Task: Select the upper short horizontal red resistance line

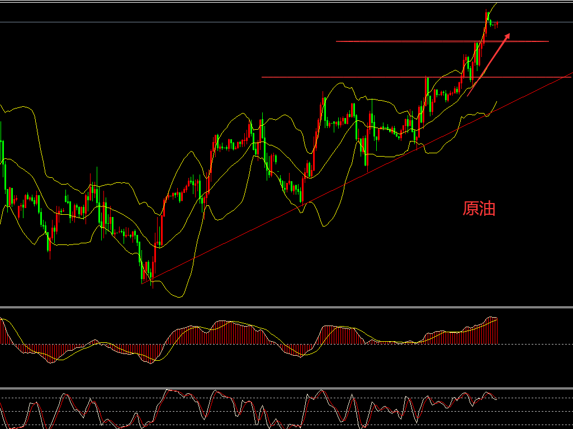Action: tap(442, 41)
